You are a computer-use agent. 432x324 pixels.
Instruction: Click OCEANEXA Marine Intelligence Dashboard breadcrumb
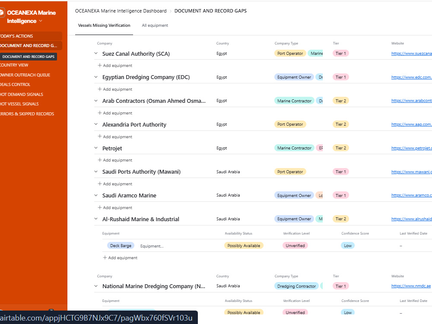[x=121, y=11]
